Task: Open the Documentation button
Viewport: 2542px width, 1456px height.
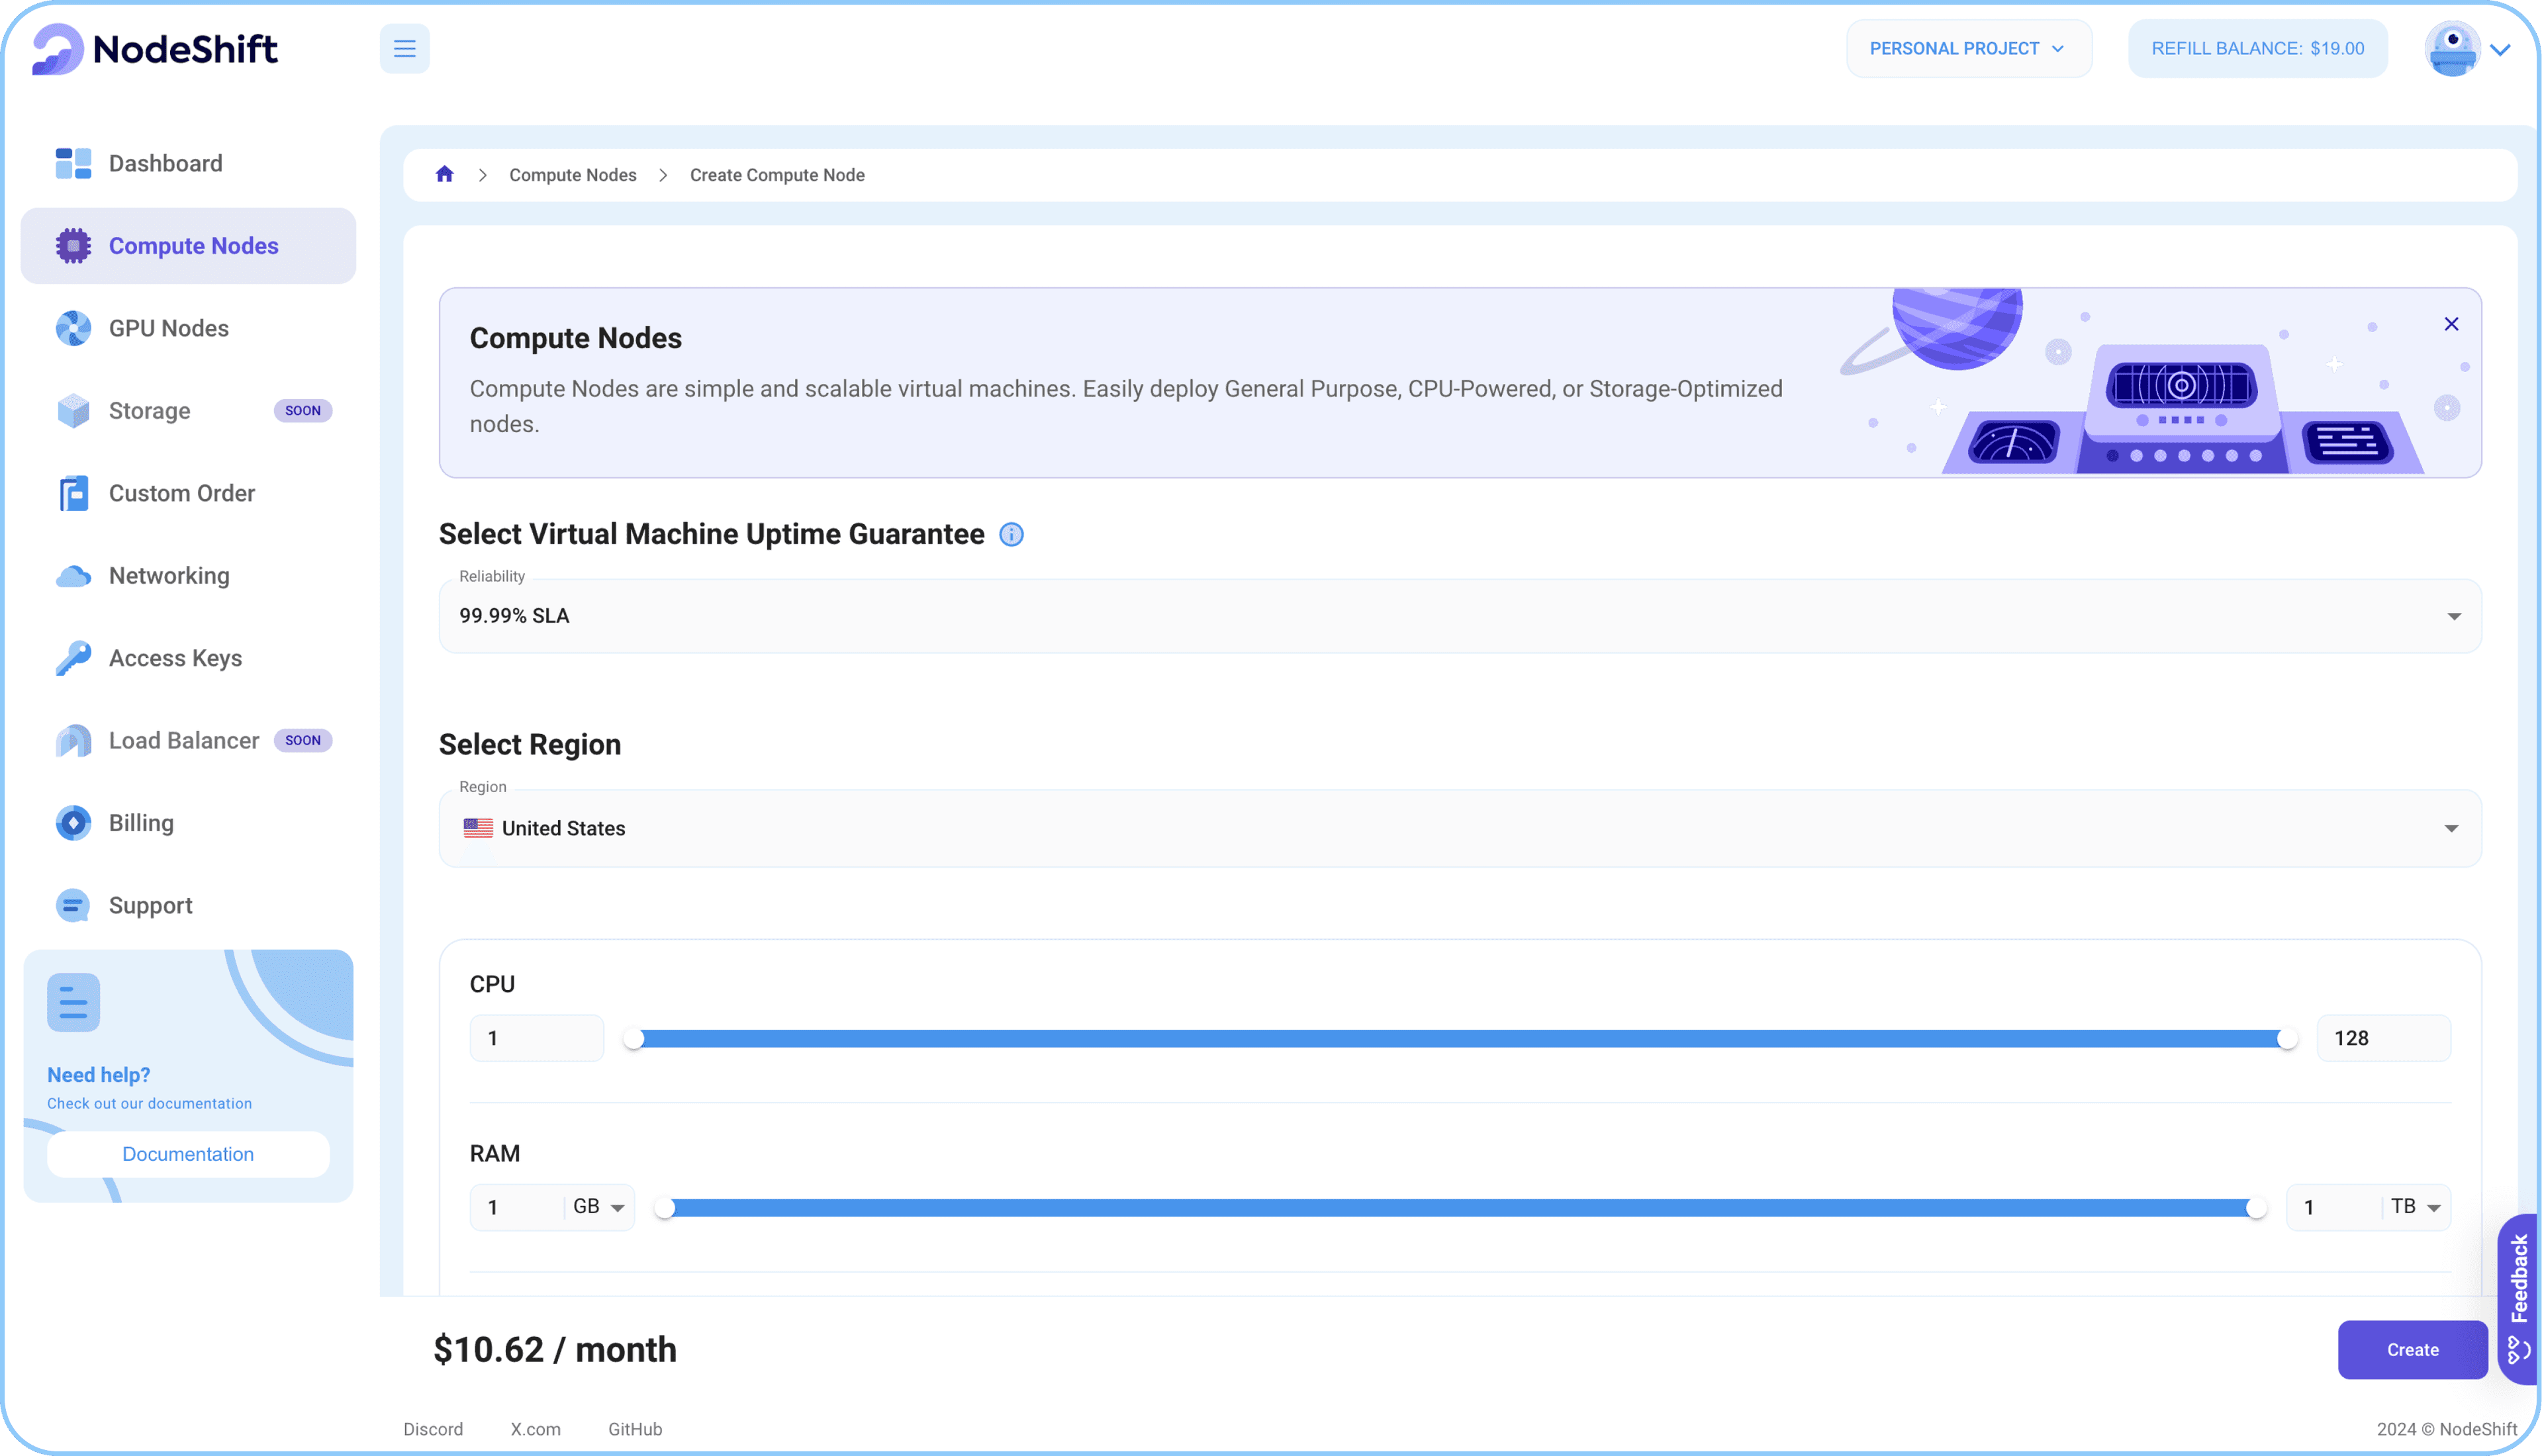Action: pos(188,1154)
